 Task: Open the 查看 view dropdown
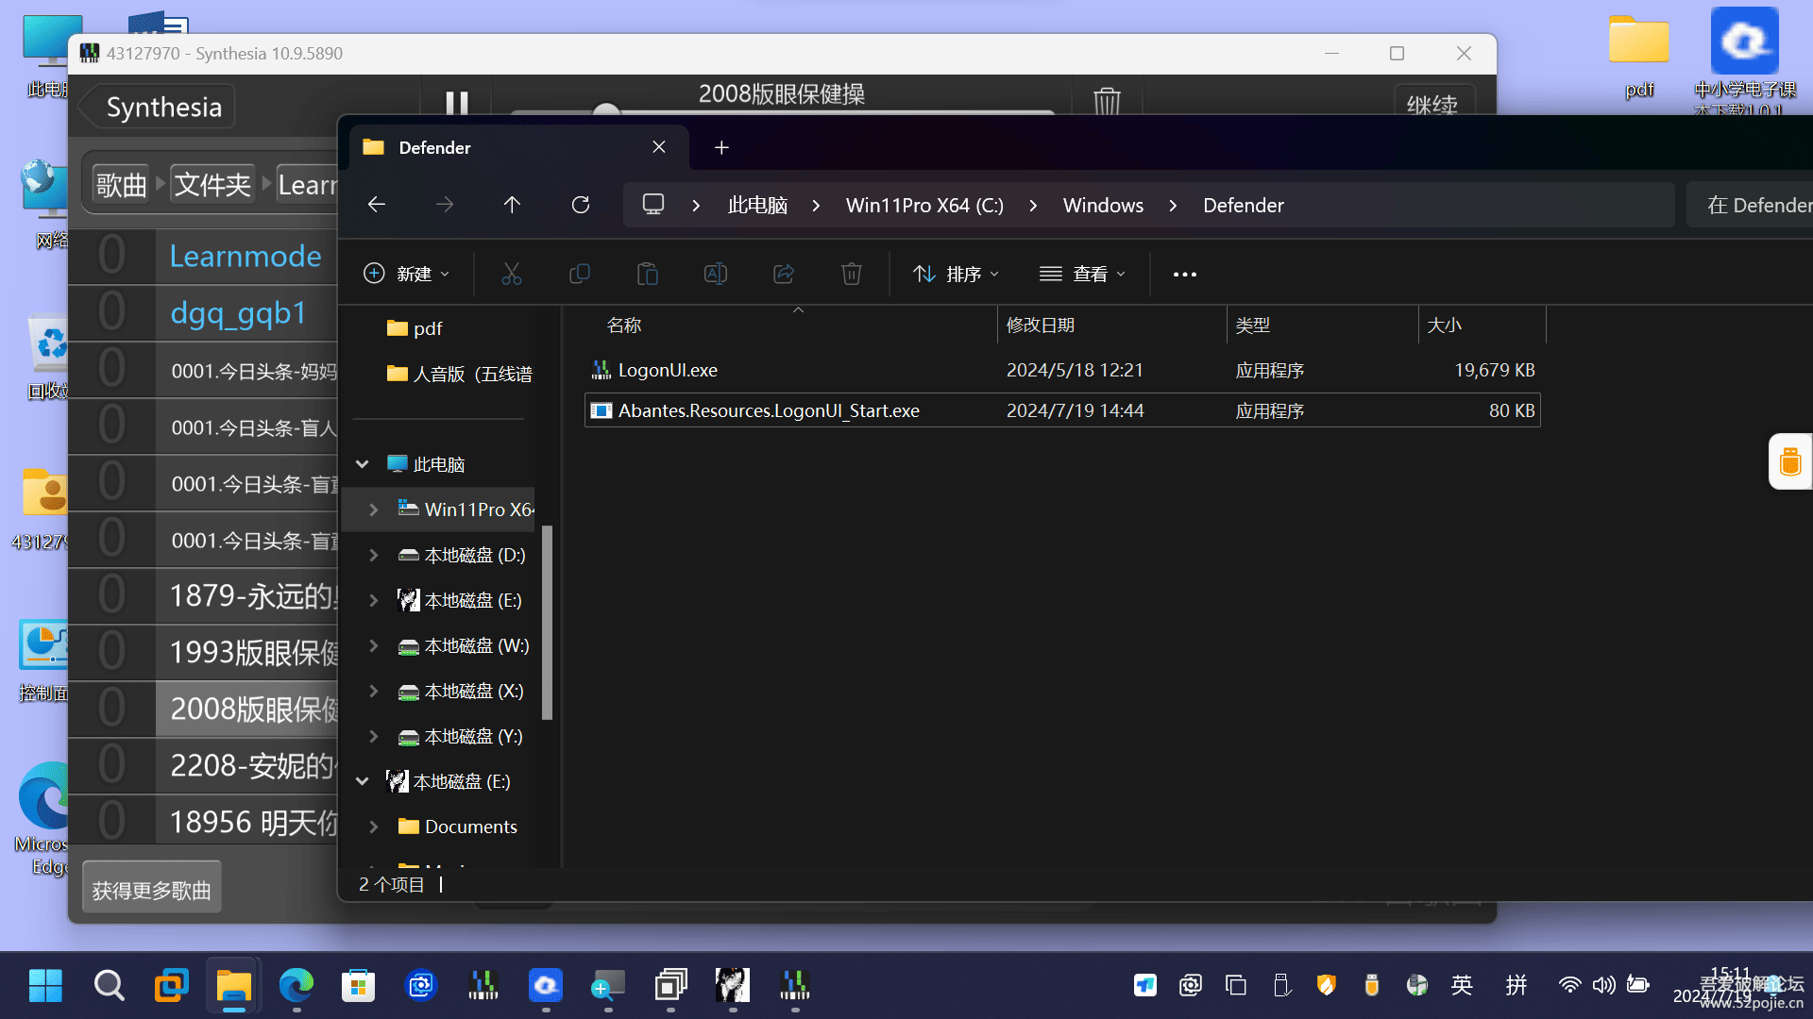click(1082, 274)
